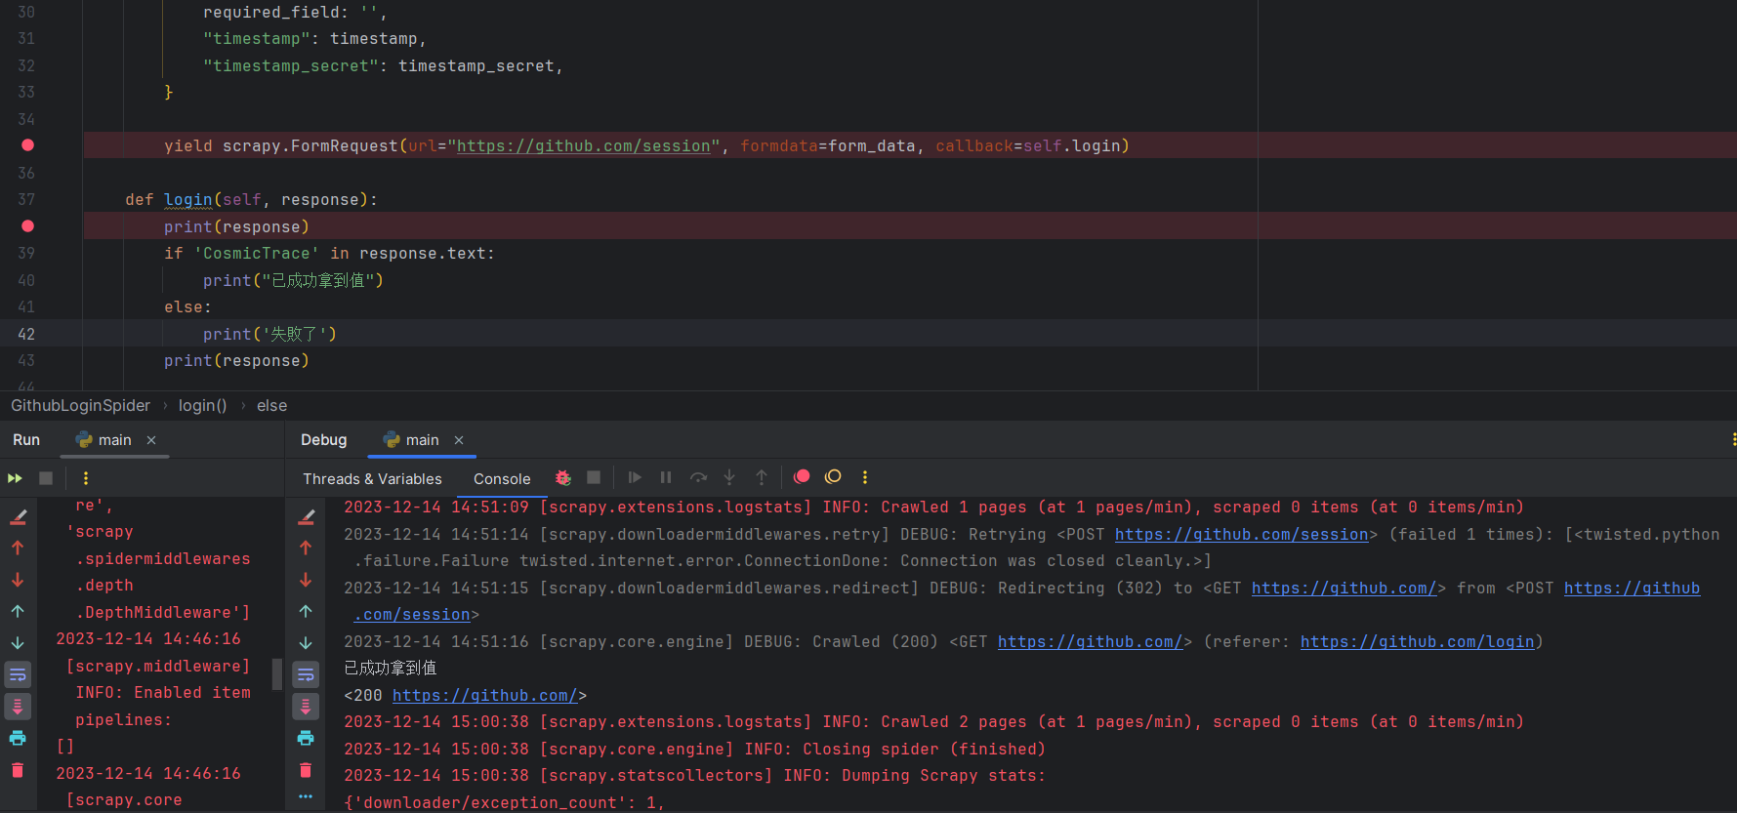Click the Step Out debugger button
The width and height of the screenshot is (1737, 813).
(762, 477)
